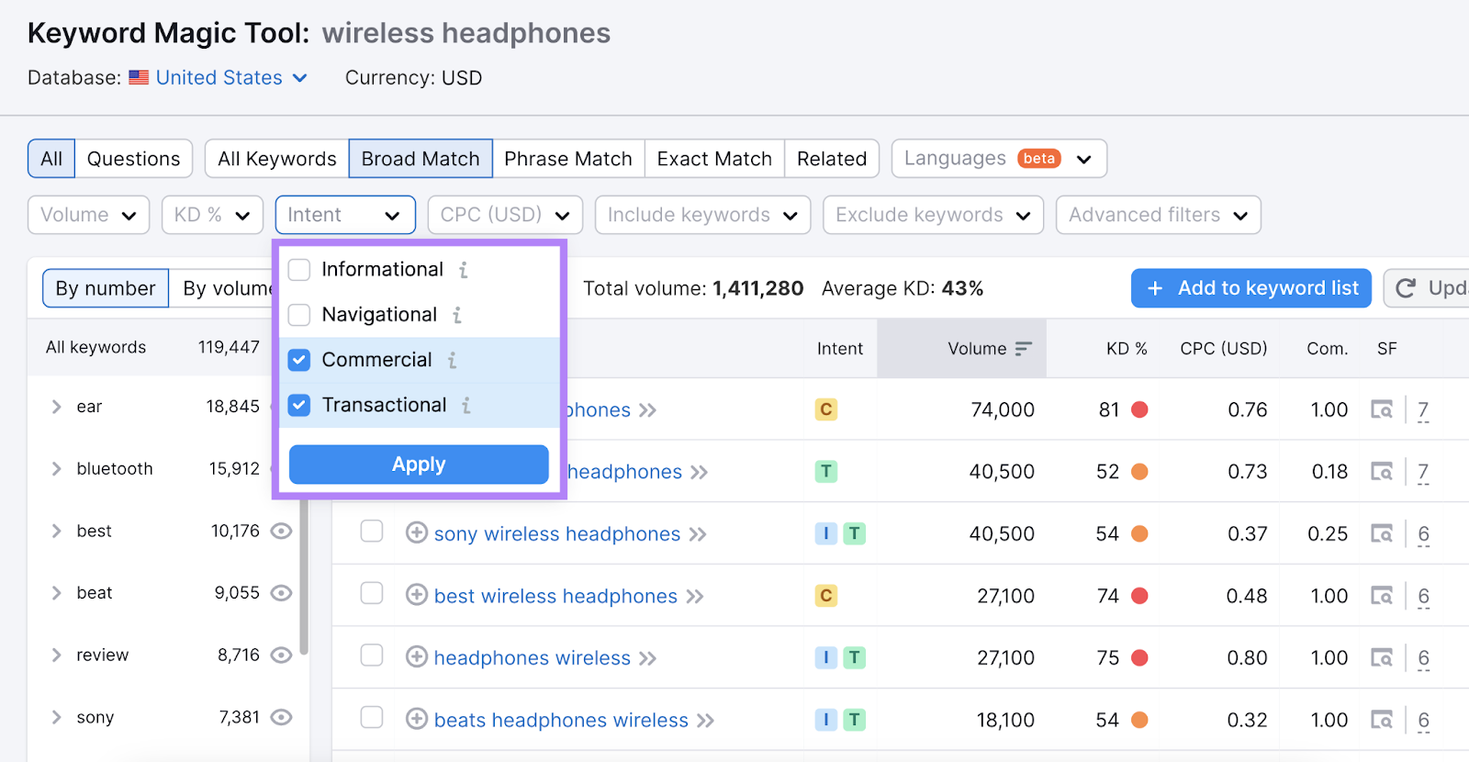This screenshot has height=762, width=1469.
Task: Open the KD % filter dropdown
Action: click(212, 215)
